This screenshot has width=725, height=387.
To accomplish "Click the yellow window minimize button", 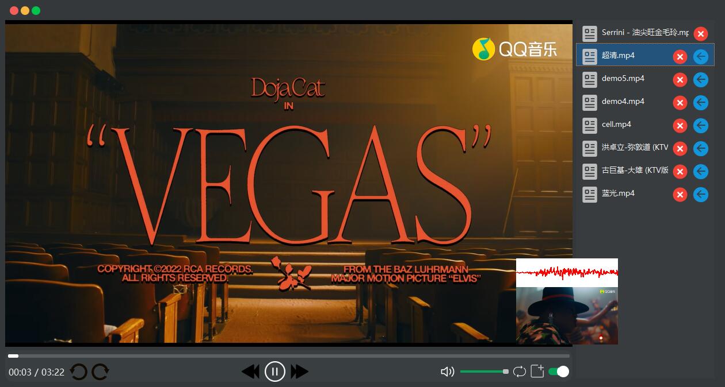I will point(25,10).
